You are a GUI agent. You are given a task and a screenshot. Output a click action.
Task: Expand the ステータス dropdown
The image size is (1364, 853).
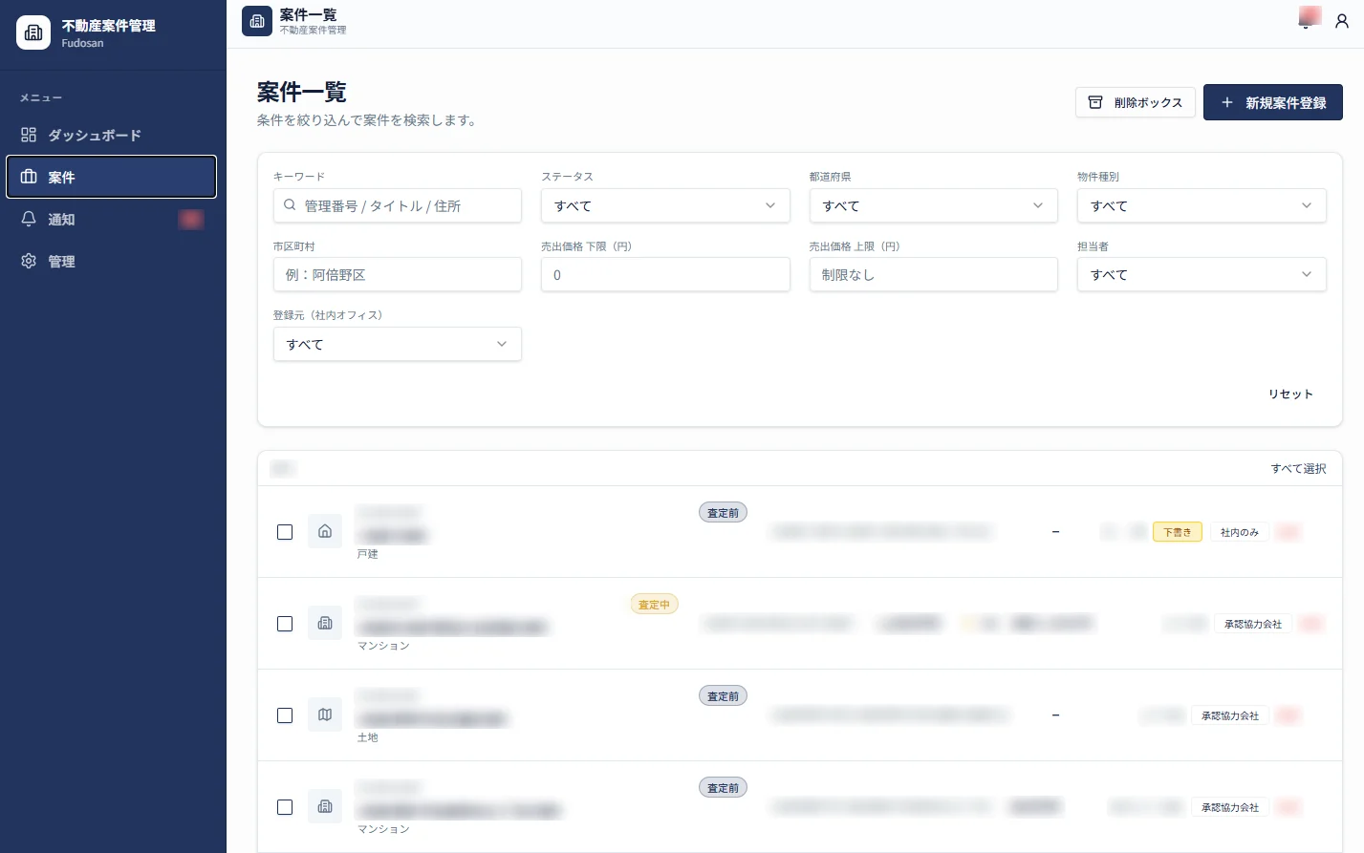(665, 205)
